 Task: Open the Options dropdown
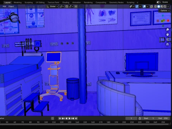click(165, 10)
